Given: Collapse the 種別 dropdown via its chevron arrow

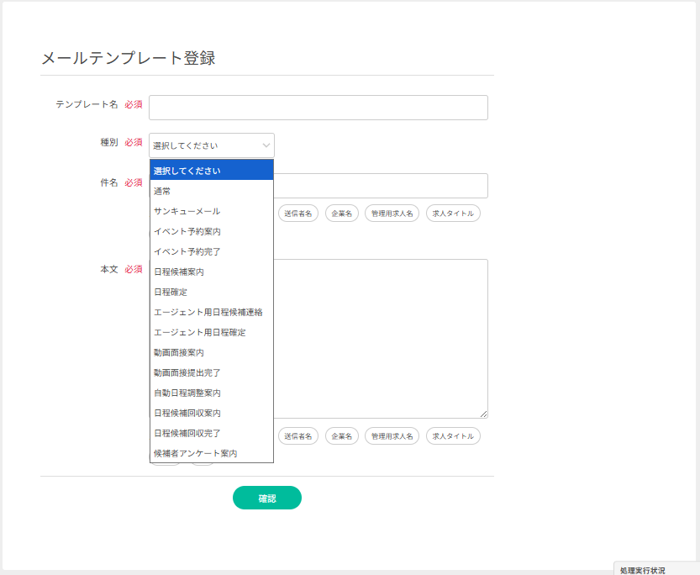Looking at the screenshot, I should click(266, 145).
